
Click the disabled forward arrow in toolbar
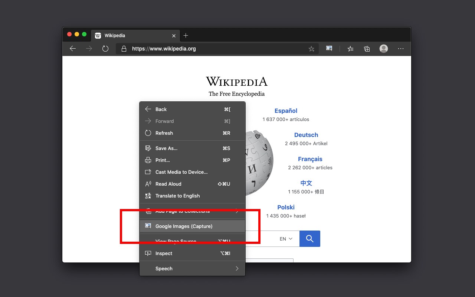point(89,49)
